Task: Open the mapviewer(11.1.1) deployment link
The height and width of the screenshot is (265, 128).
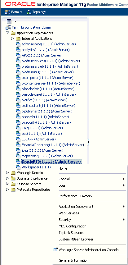Action: tap(47, 156)
